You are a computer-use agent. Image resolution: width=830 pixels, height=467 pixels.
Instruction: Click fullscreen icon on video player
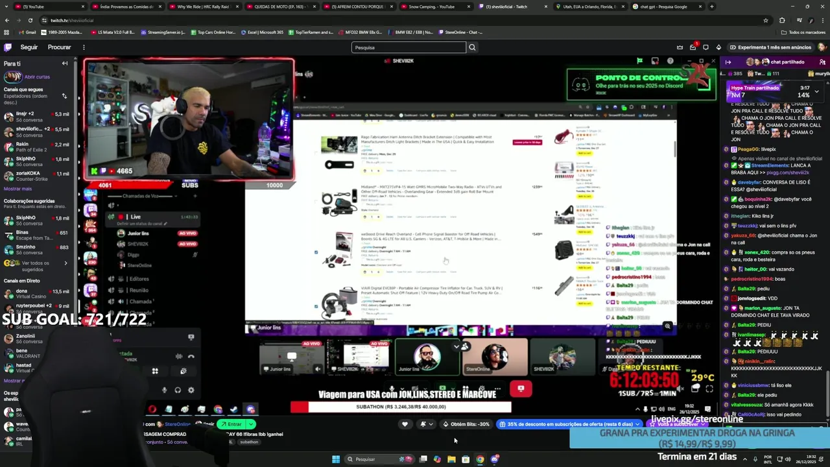point(709,389)
